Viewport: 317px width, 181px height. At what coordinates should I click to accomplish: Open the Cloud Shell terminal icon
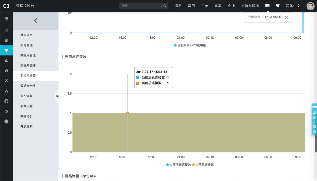point(267,6)
